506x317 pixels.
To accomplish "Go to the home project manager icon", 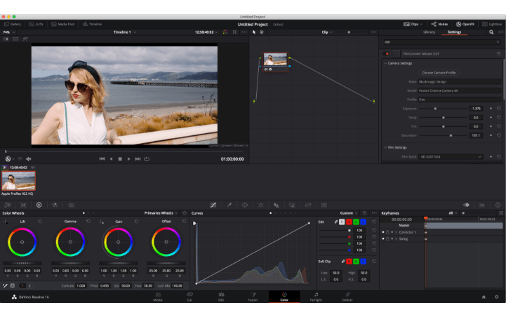I will coord(484,297).
